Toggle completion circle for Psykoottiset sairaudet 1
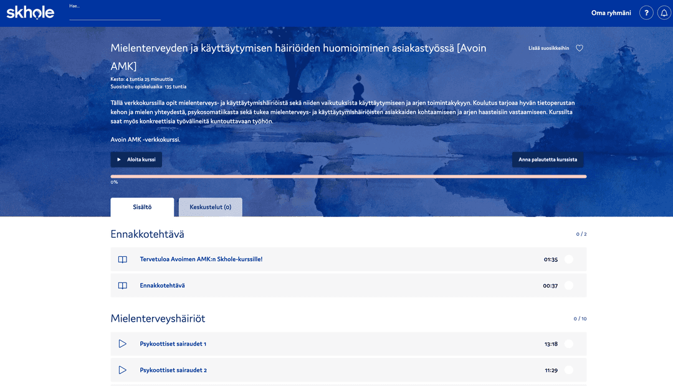 pyautogui.click(x=568, y=344)
